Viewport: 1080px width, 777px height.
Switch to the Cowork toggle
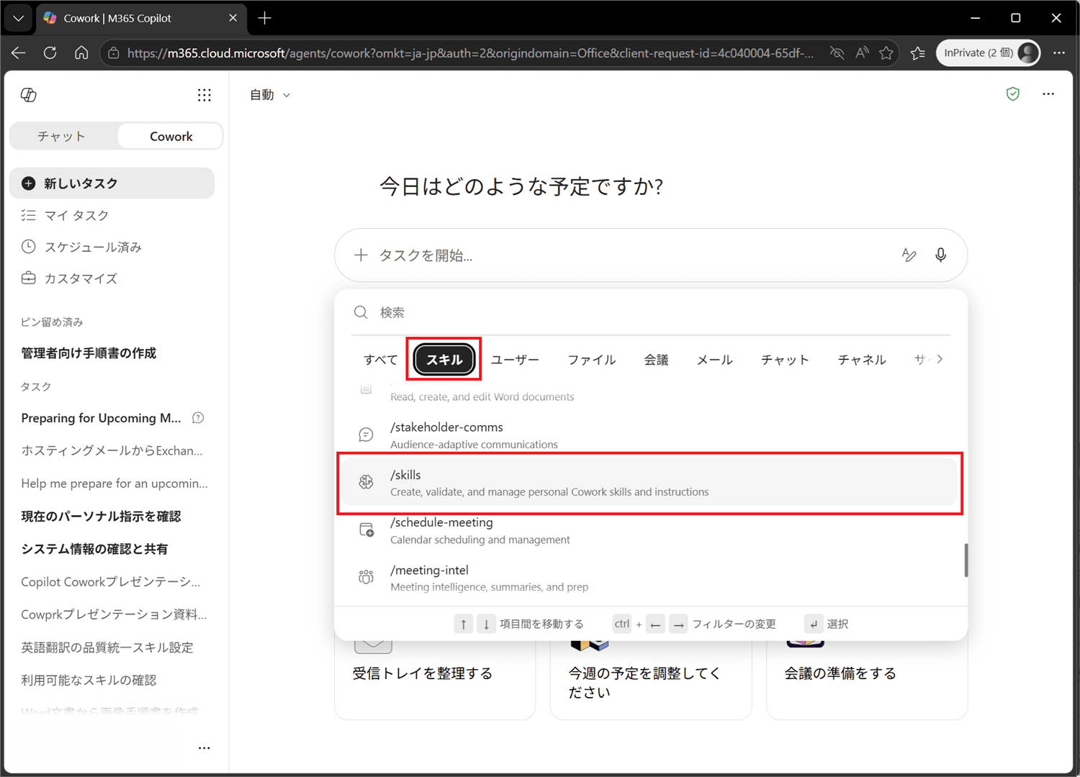tap(171, 136)
